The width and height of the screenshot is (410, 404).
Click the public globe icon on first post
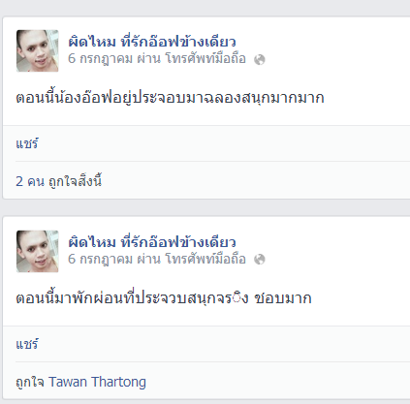(x=260, y=60)
